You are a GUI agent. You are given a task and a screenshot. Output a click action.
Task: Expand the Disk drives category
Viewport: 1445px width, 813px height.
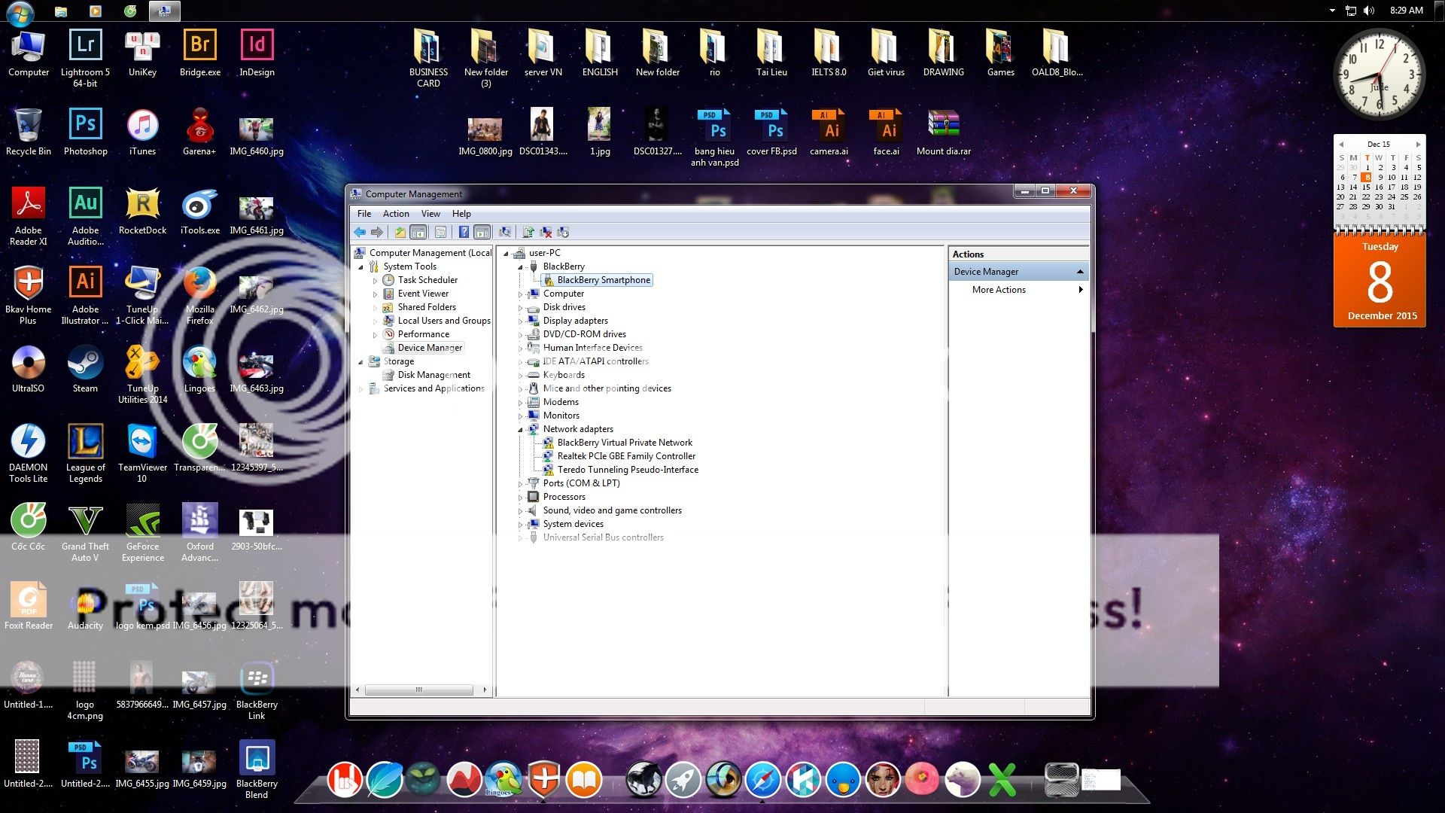point(520,308)
